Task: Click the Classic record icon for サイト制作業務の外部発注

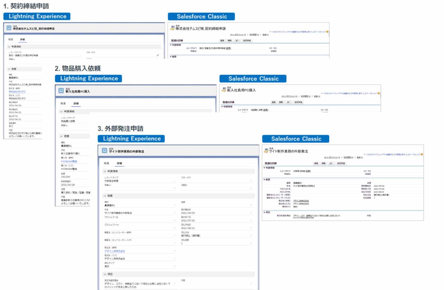Action: (x=266, y=151)
